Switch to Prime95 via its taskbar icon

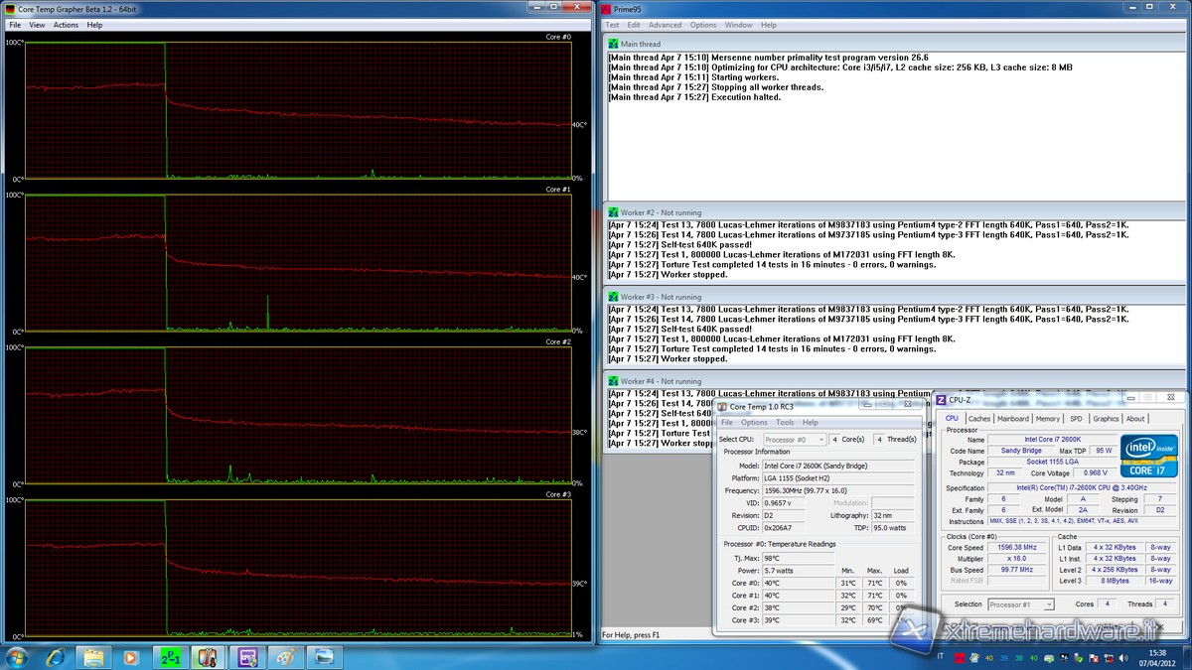click(170, 656)
